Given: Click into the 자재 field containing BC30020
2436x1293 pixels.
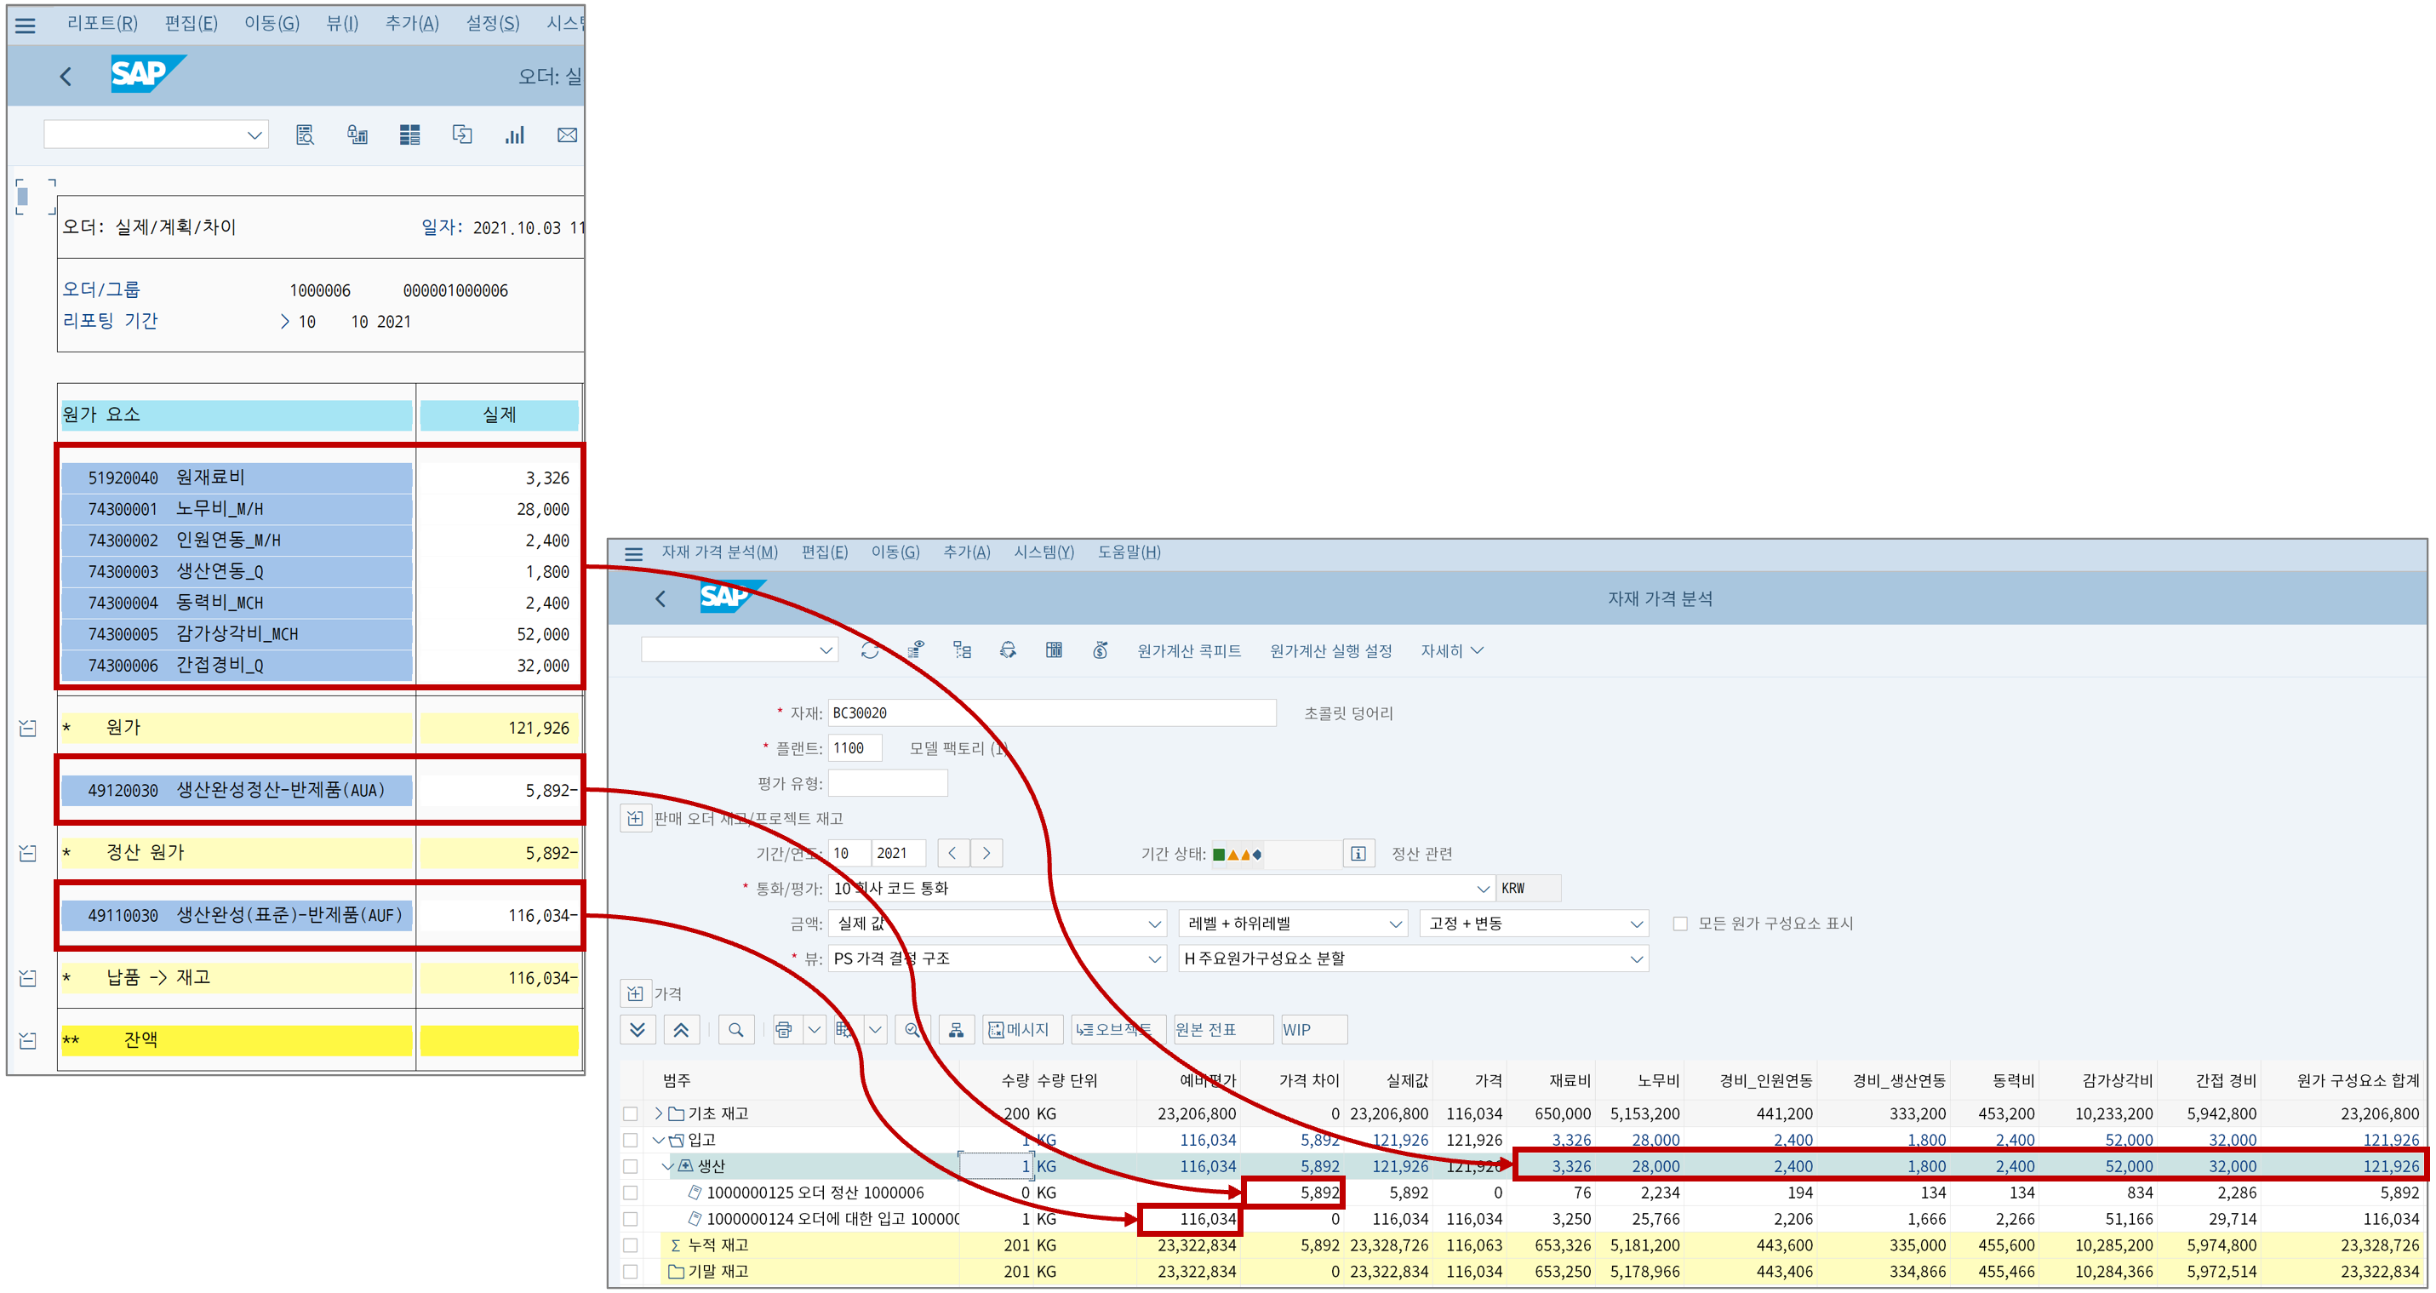Looking at the screenshot, I should pos(1051,712).
